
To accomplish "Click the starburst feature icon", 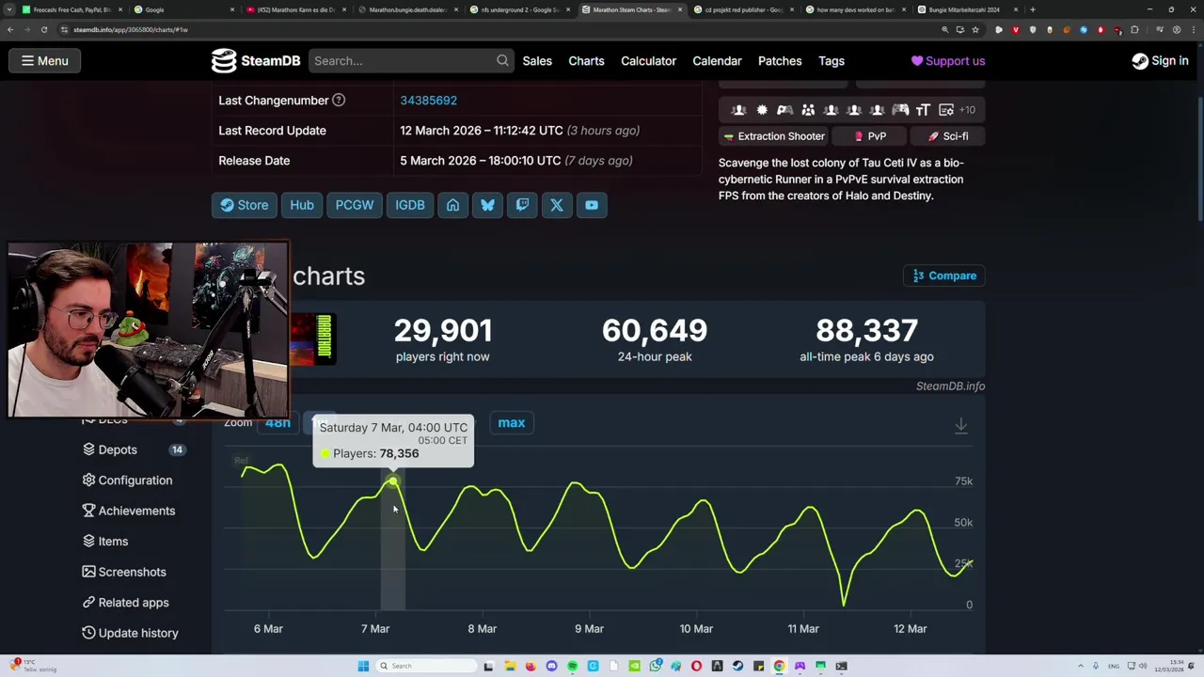I will pos(762,110).
